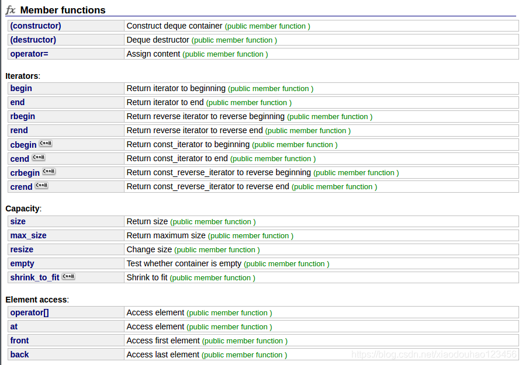522x365 pixels.
Task: Open the cend function link
Action: 20,159
